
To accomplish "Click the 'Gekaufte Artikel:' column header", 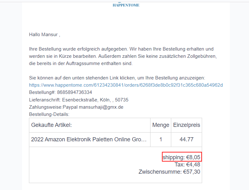I will [52, 125].
